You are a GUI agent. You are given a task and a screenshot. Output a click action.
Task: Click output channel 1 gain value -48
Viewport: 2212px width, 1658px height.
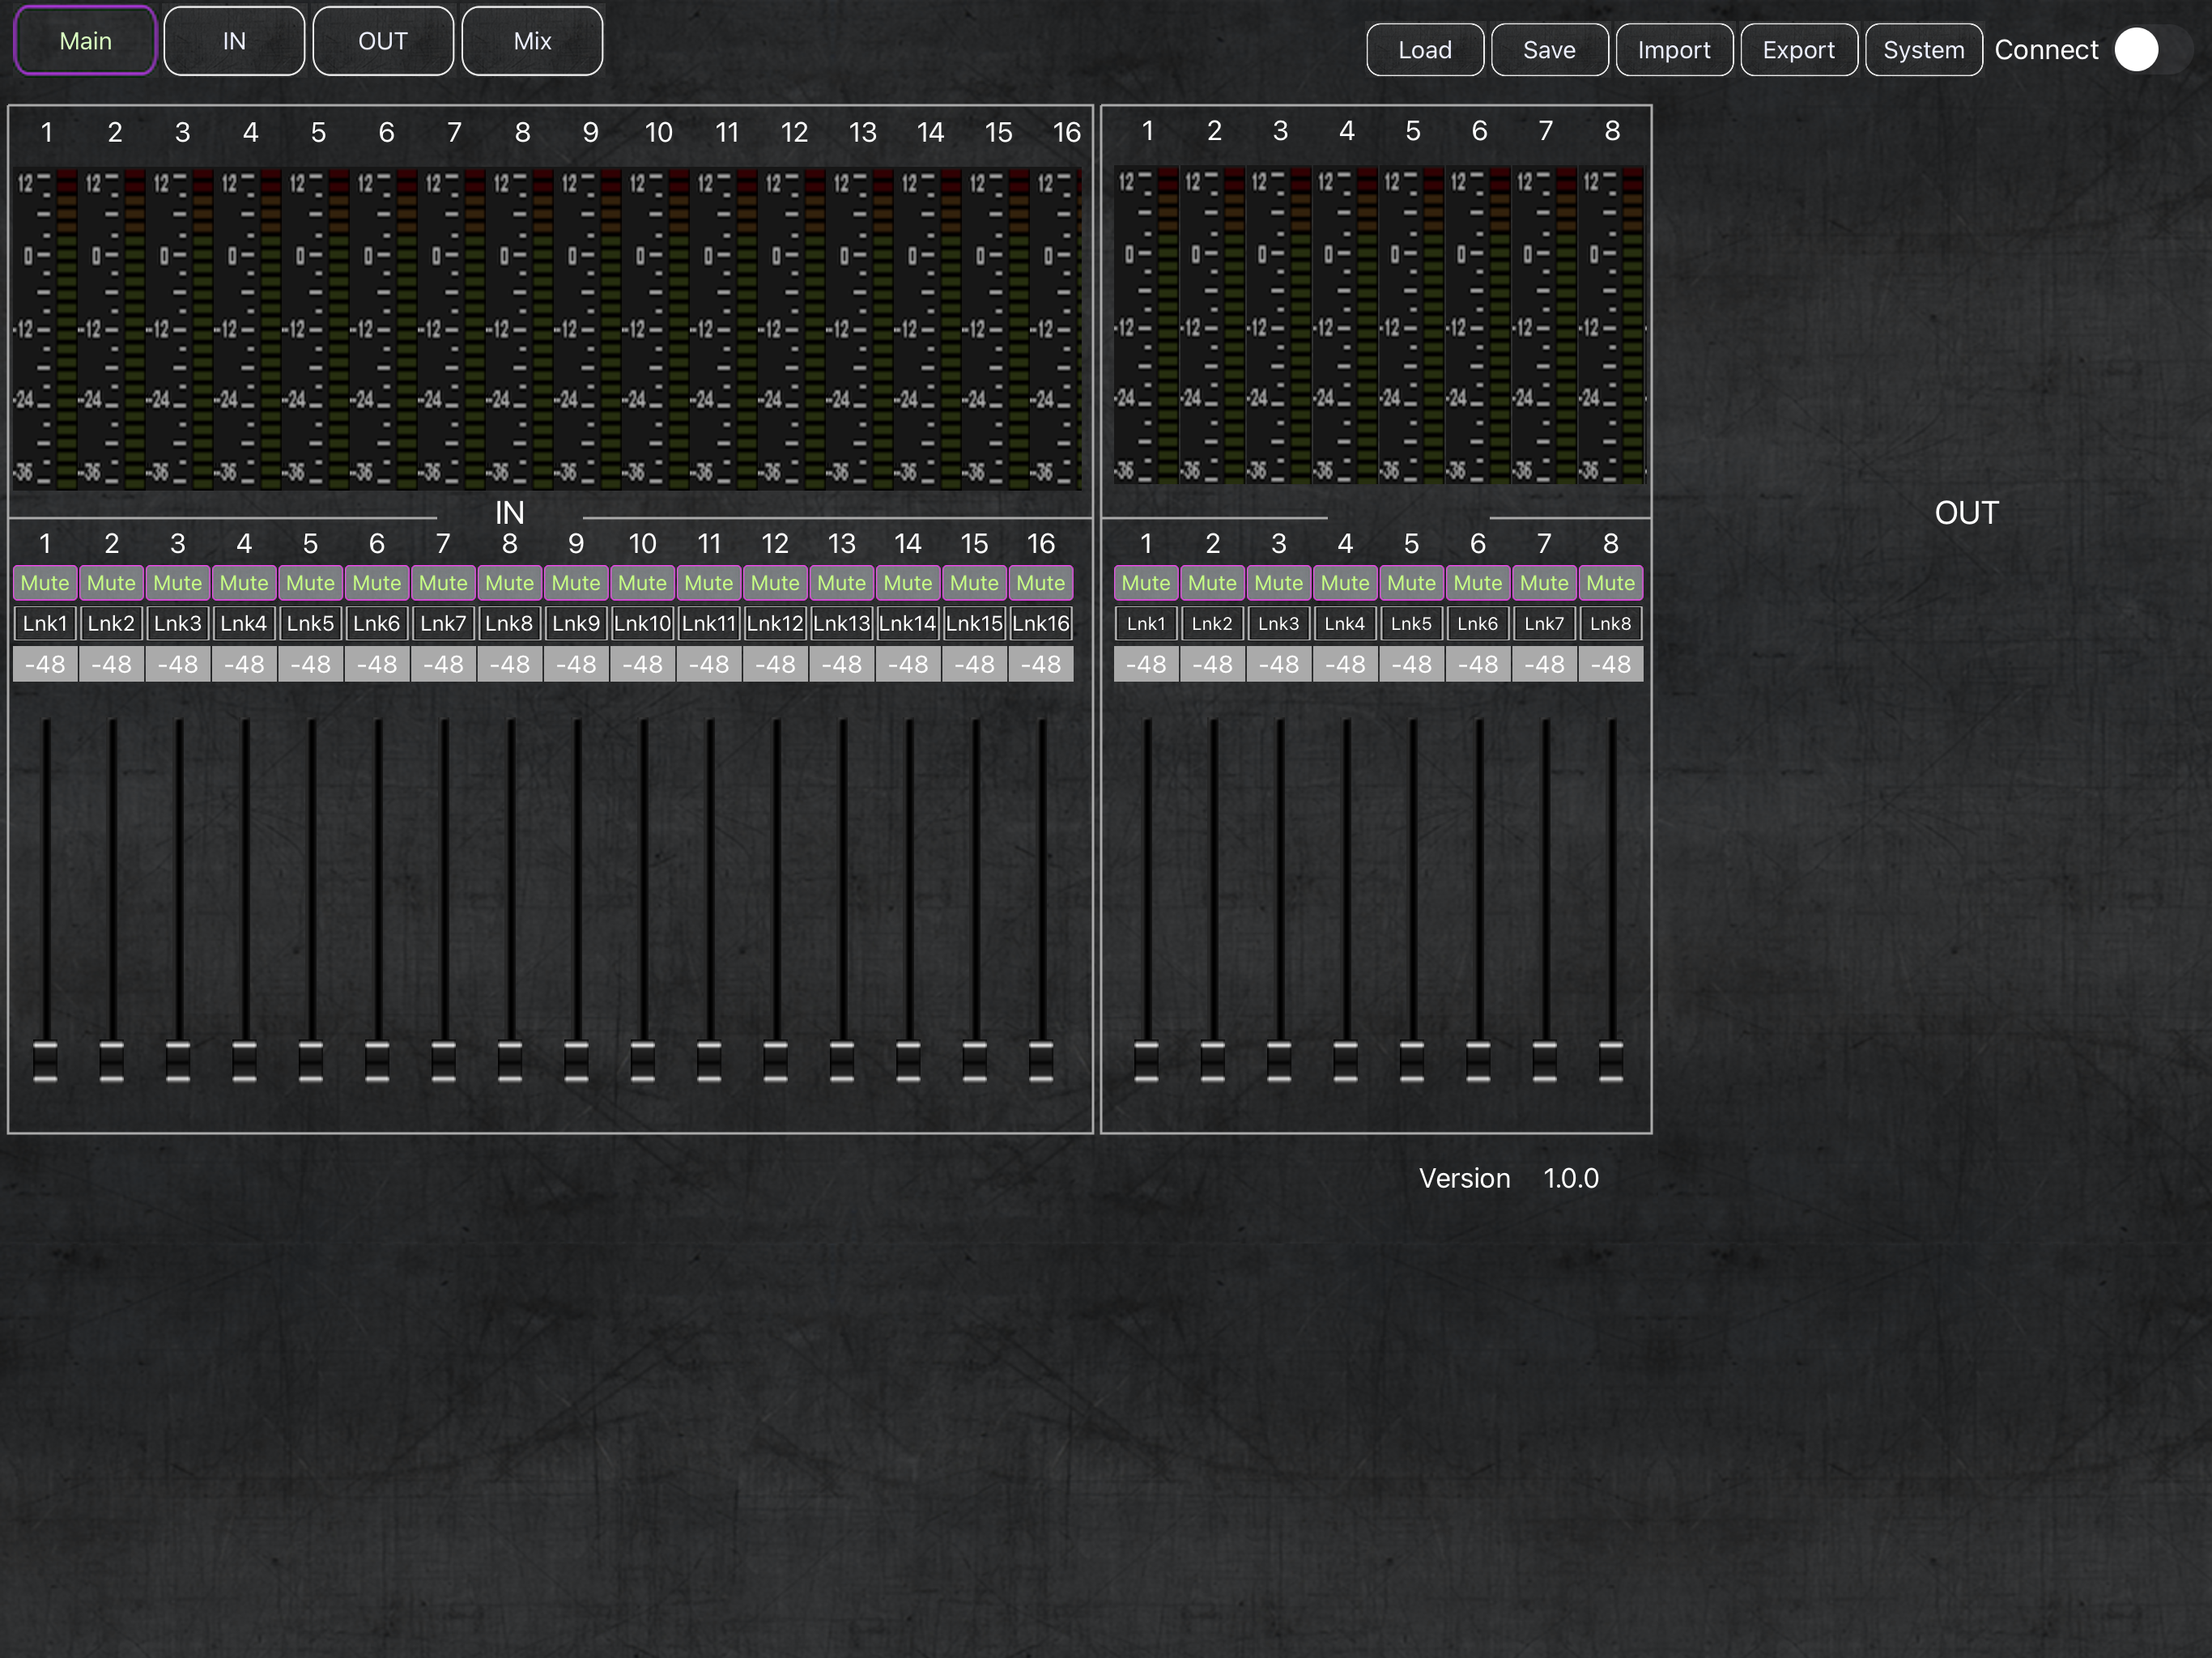click(1146, 664)
